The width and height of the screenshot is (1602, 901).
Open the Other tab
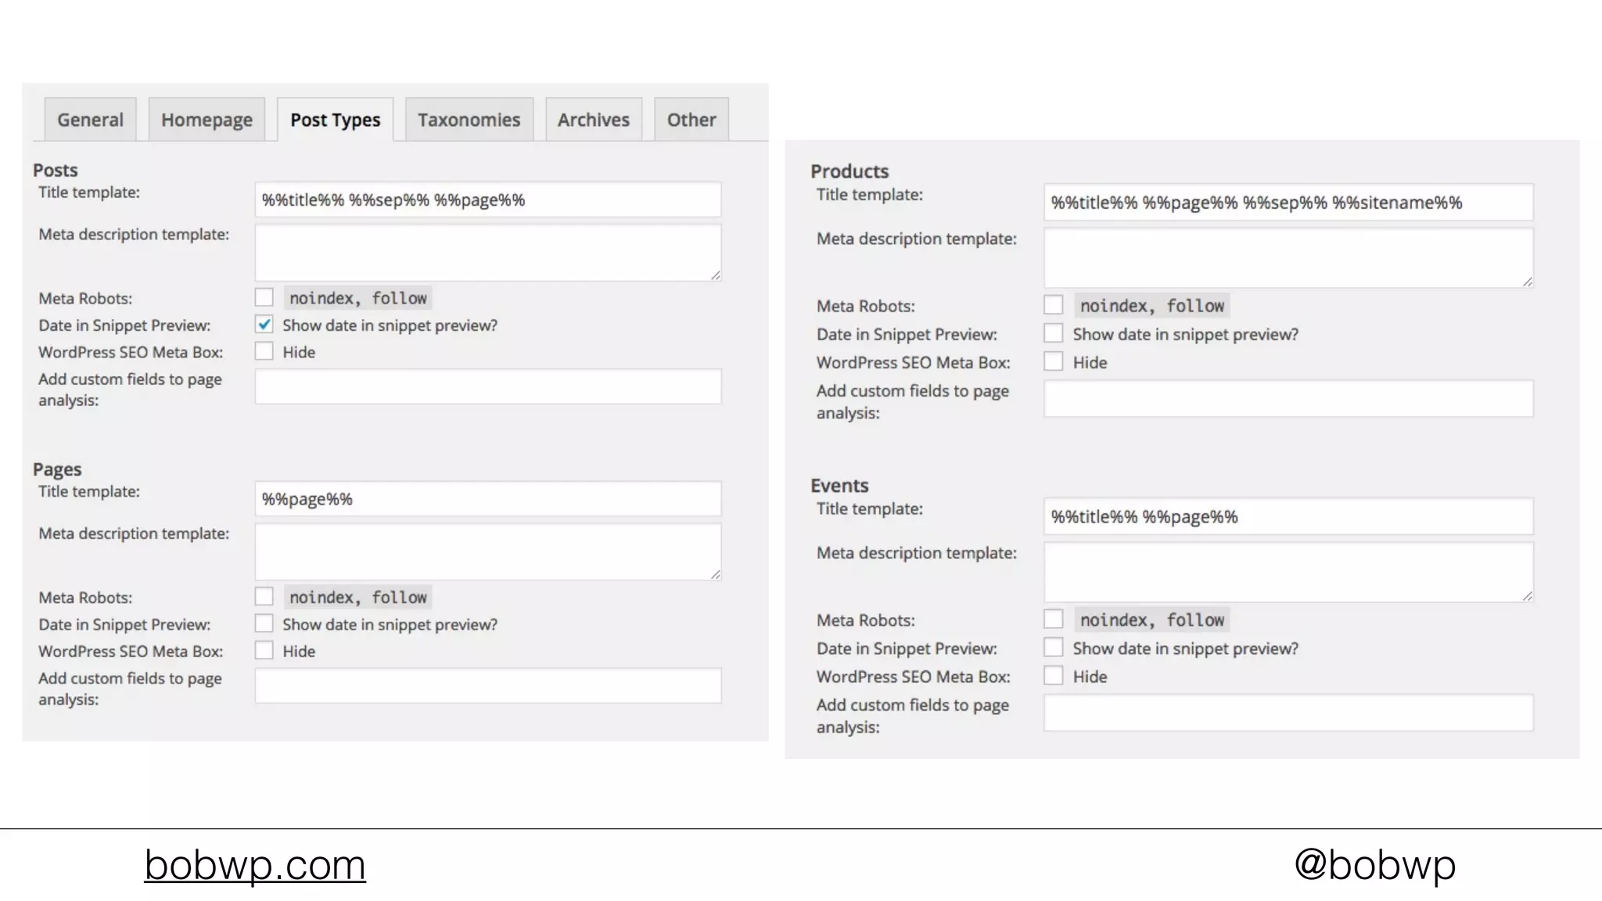coord(691,120)
